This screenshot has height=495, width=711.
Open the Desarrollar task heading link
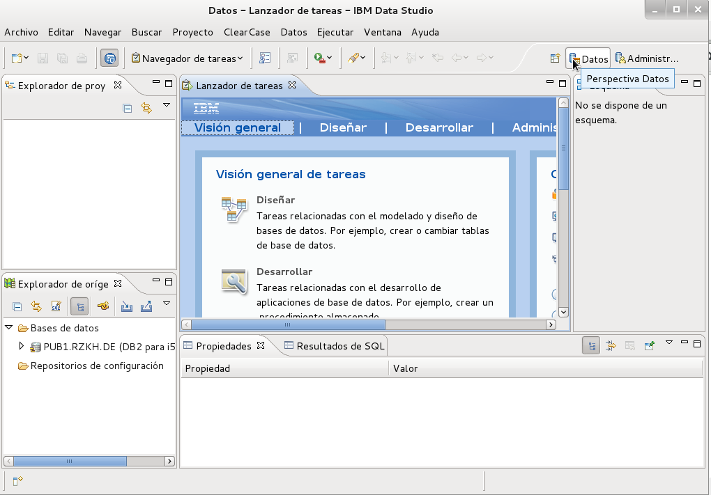[284, 272]
